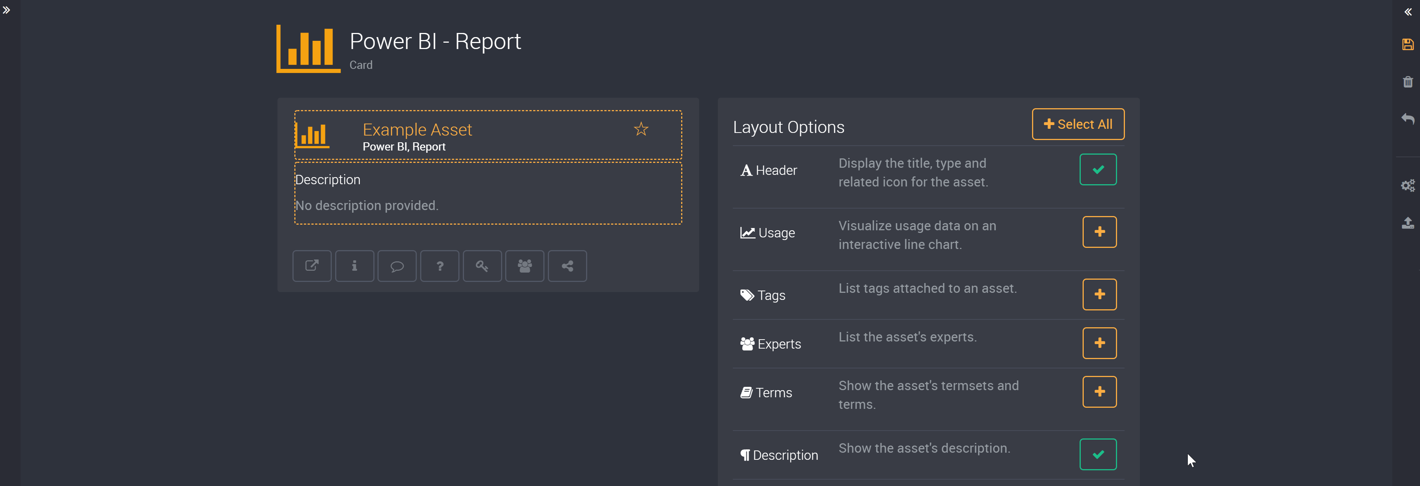Toggle the Header layout option on
The image size is (1420, 486).
[1098, 169]
